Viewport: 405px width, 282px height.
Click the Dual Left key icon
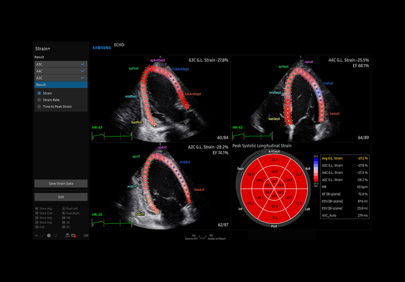(x=63, y=209)
